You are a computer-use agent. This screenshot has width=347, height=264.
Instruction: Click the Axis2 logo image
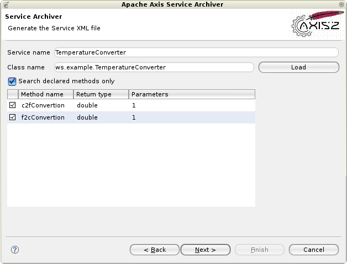[317, 24]
